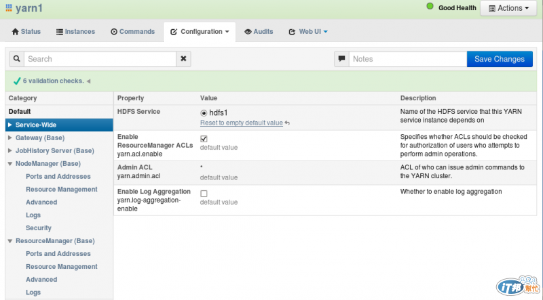Click the Notes speech bubble icon
Viewport: 543px width, 300px height.
[341, 59]
